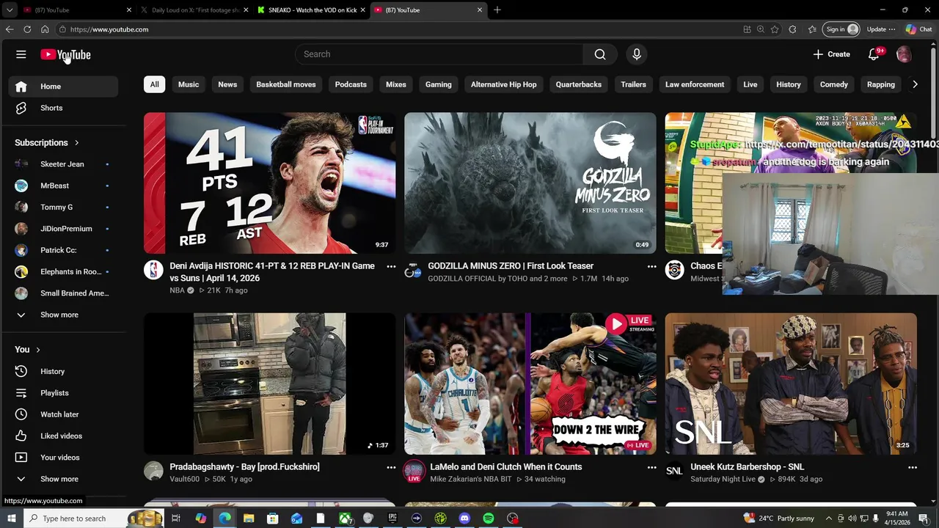The height and width of the screenshot is (528, 939).
Task: Open Task View on the taskbar
Action: point(176,518)
